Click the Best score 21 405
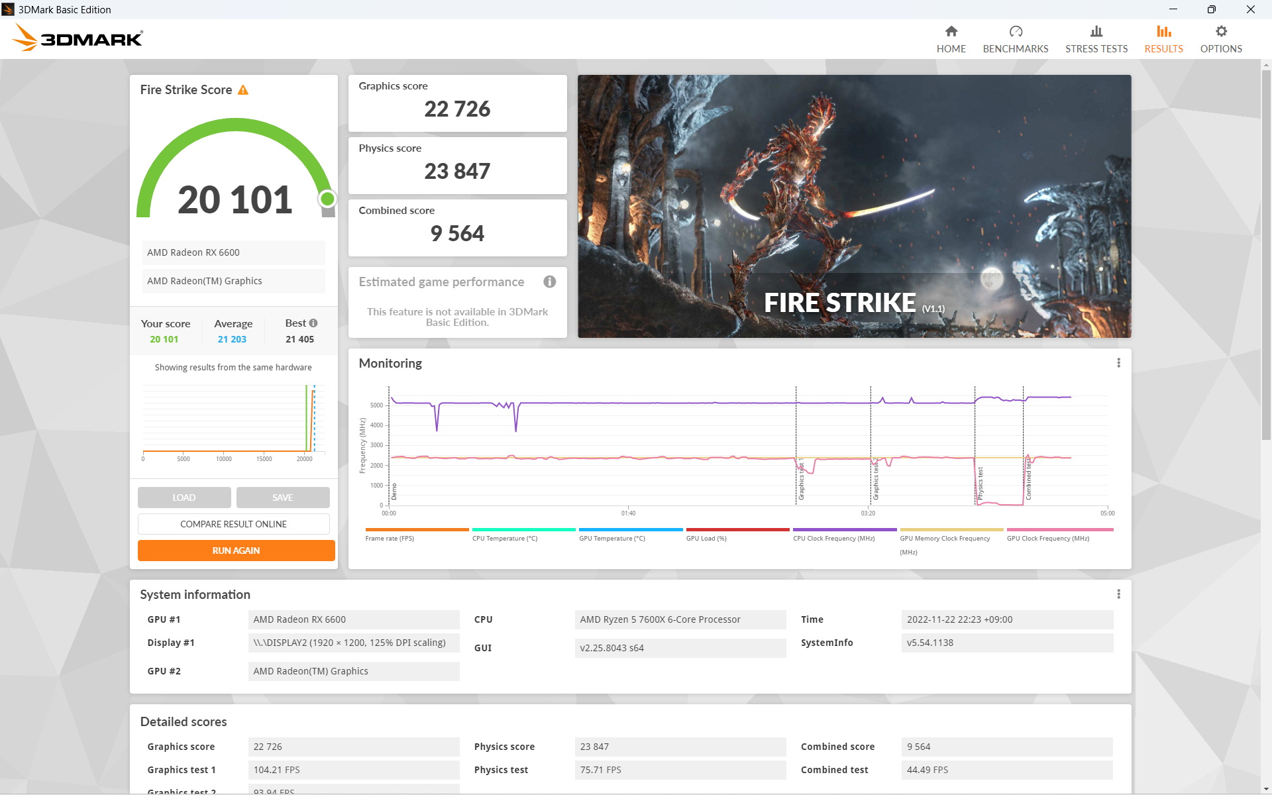 click(299, 339)
